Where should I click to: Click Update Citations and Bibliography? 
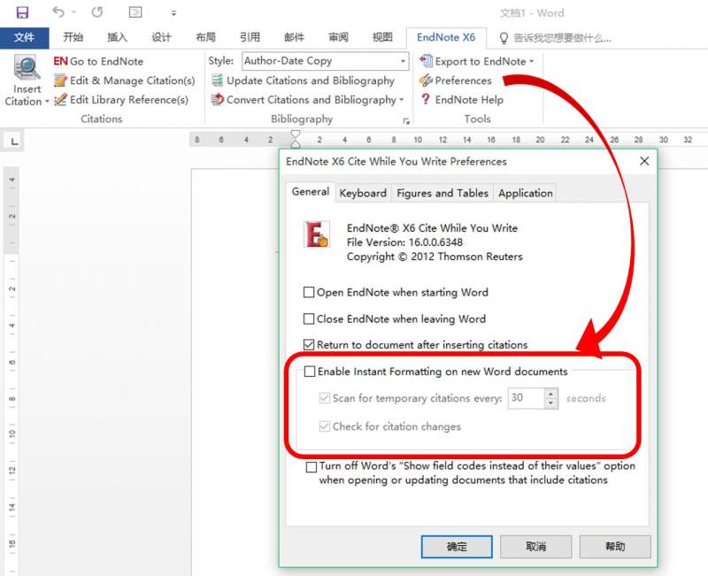tap(303, 81)
